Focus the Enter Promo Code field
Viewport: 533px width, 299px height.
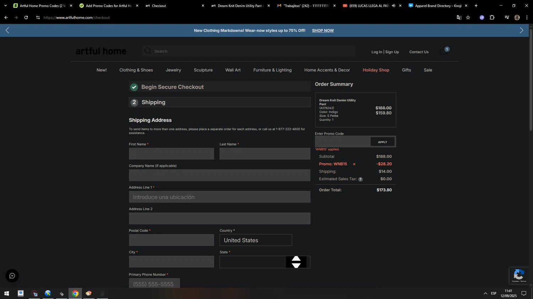click(343, 142)
